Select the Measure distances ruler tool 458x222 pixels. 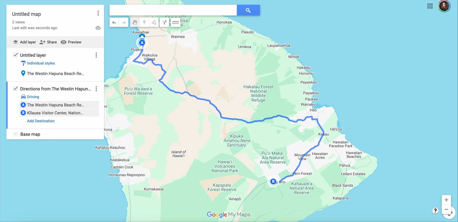point(175,23)
